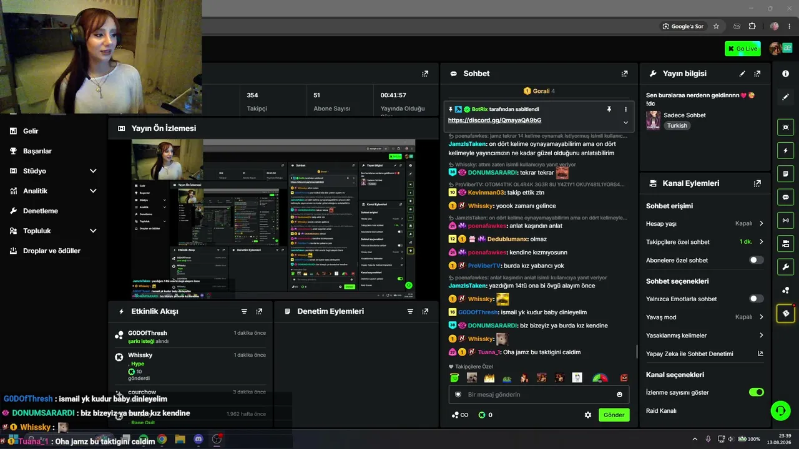Open the profile avatar beside Go Live
799x449 pixels.
(x=776, y=49)
